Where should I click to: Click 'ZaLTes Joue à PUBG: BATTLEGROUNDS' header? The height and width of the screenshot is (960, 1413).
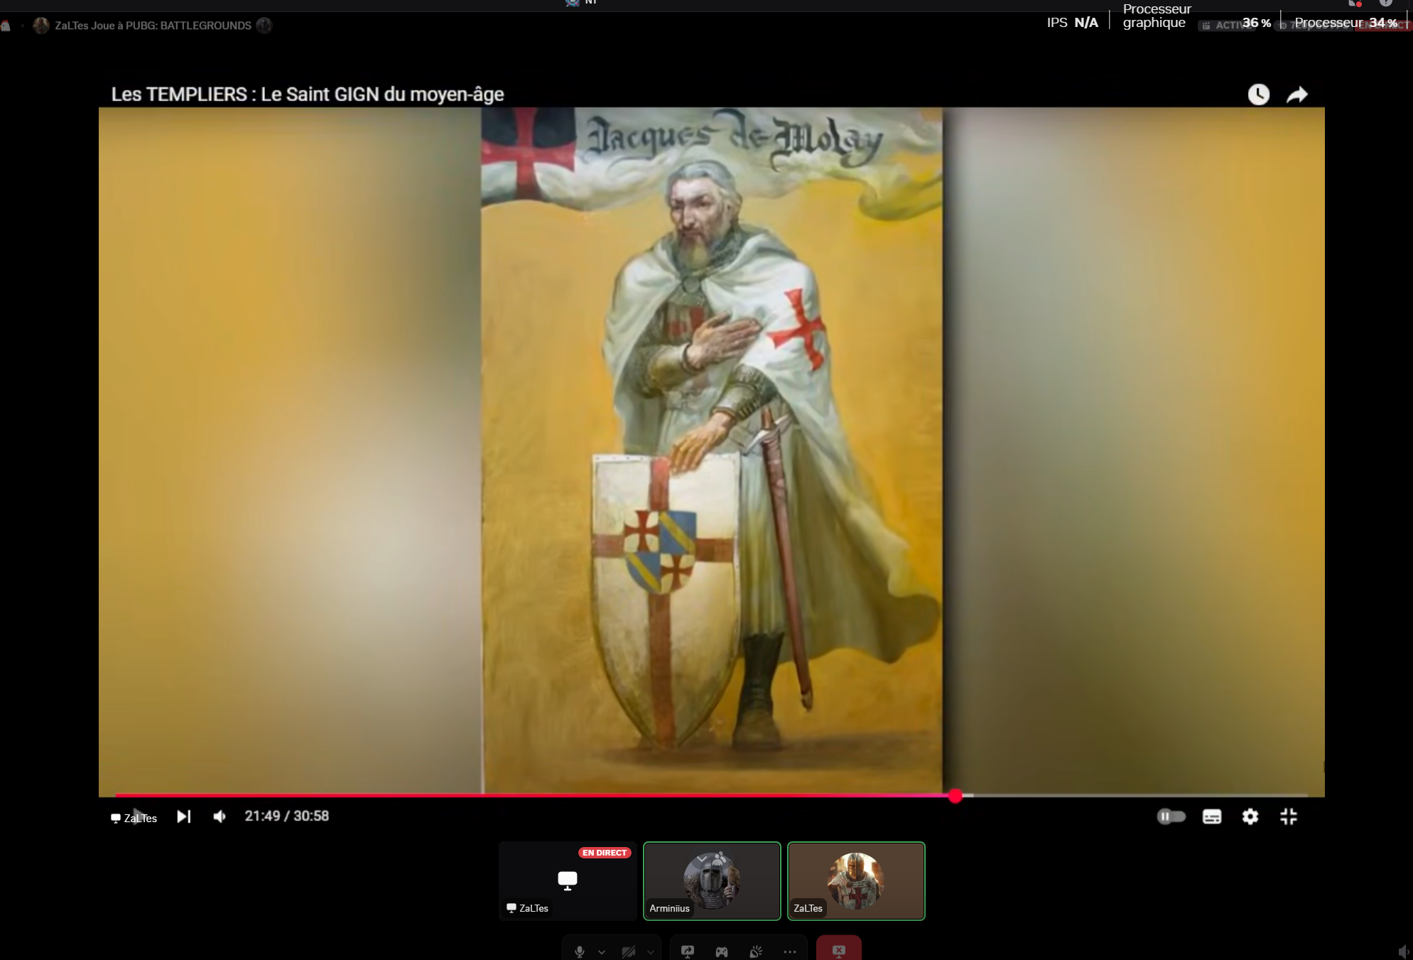click(x=153, y=26)
